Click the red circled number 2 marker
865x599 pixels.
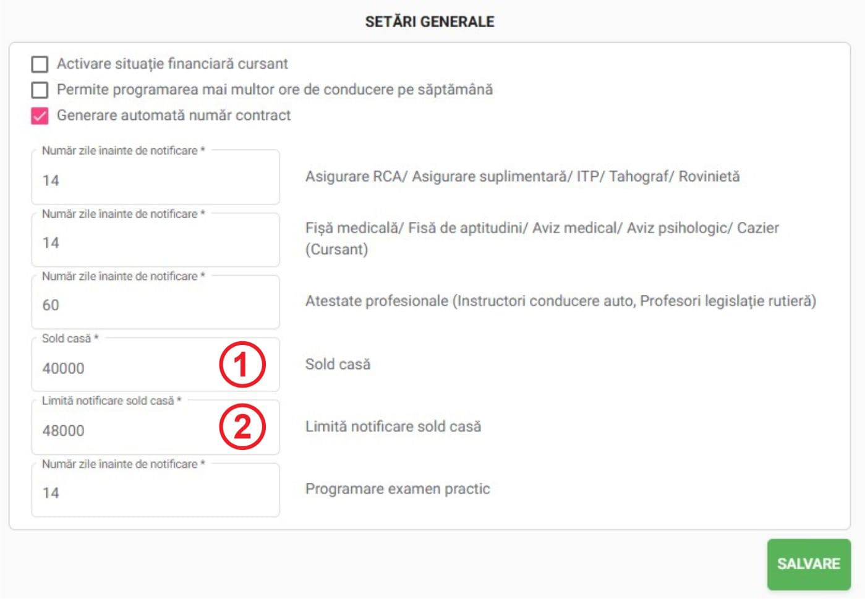point(242,427)
